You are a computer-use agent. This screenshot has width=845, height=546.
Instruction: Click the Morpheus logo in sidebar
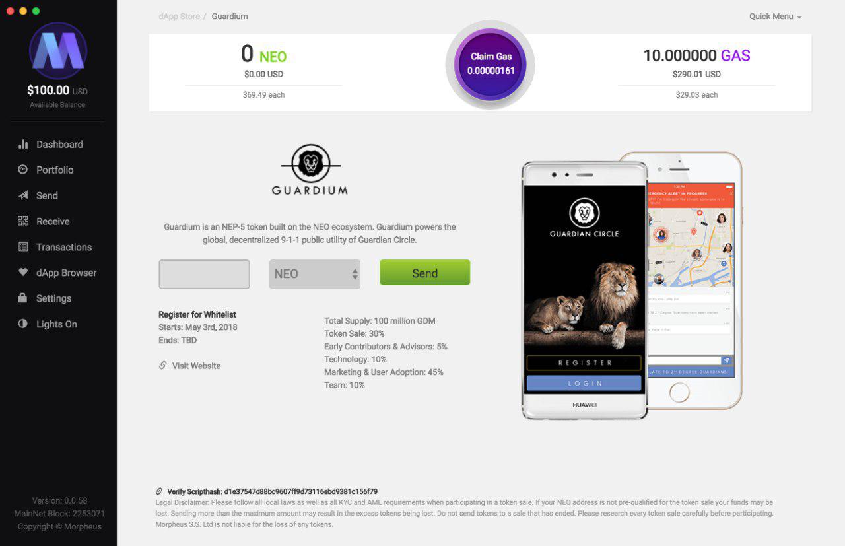[x=58, y=51]
